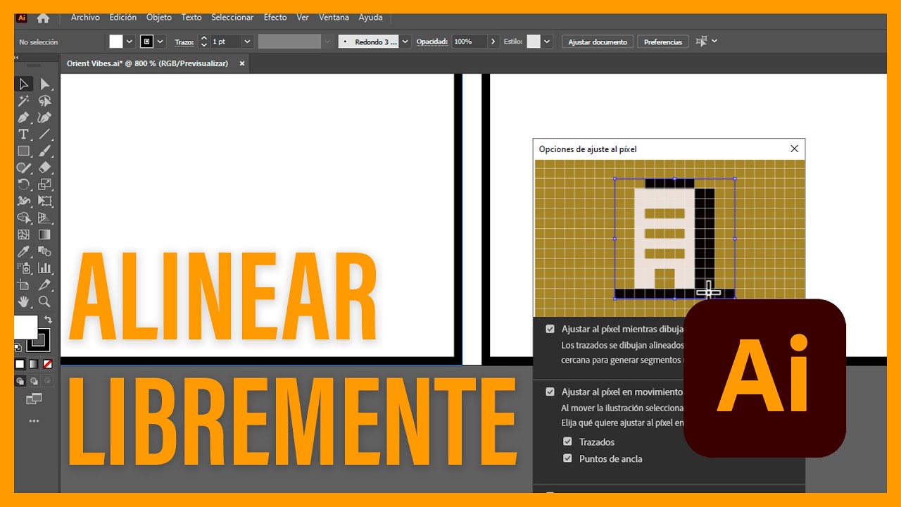Expand the opacity slider arrow
The image size is (901, 507).
[493, 42]
